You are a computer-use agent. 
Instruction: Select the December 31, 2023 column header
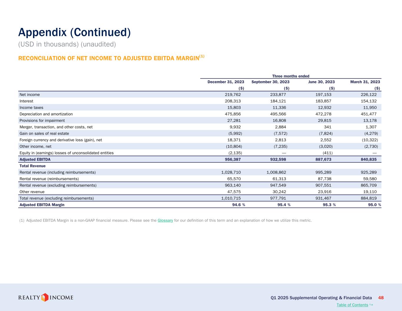226,82
